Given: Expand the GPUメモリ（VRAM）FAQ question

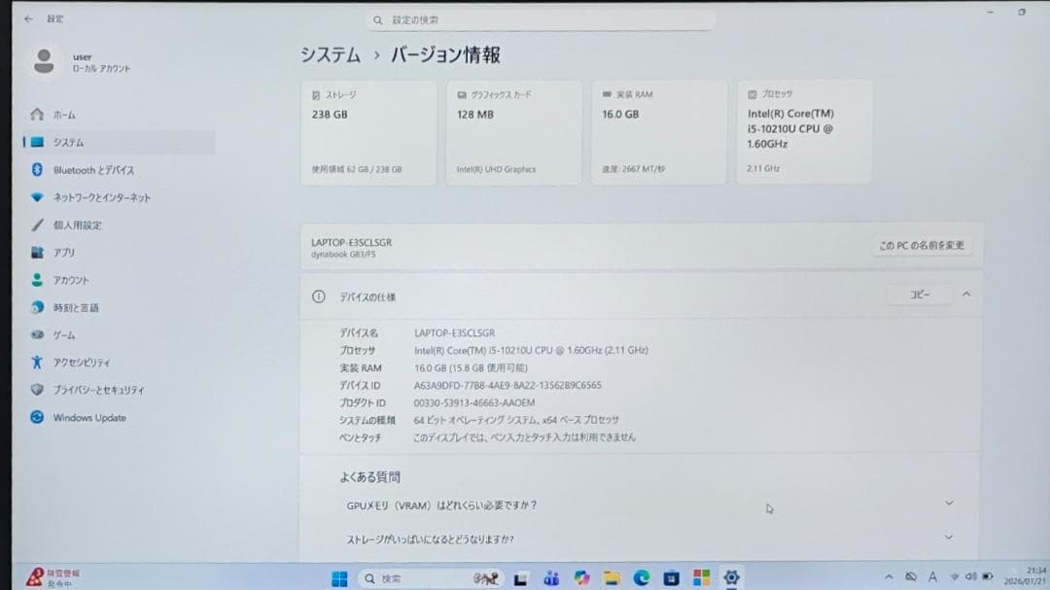Looking at the screenshot, I should click(948, 503).
